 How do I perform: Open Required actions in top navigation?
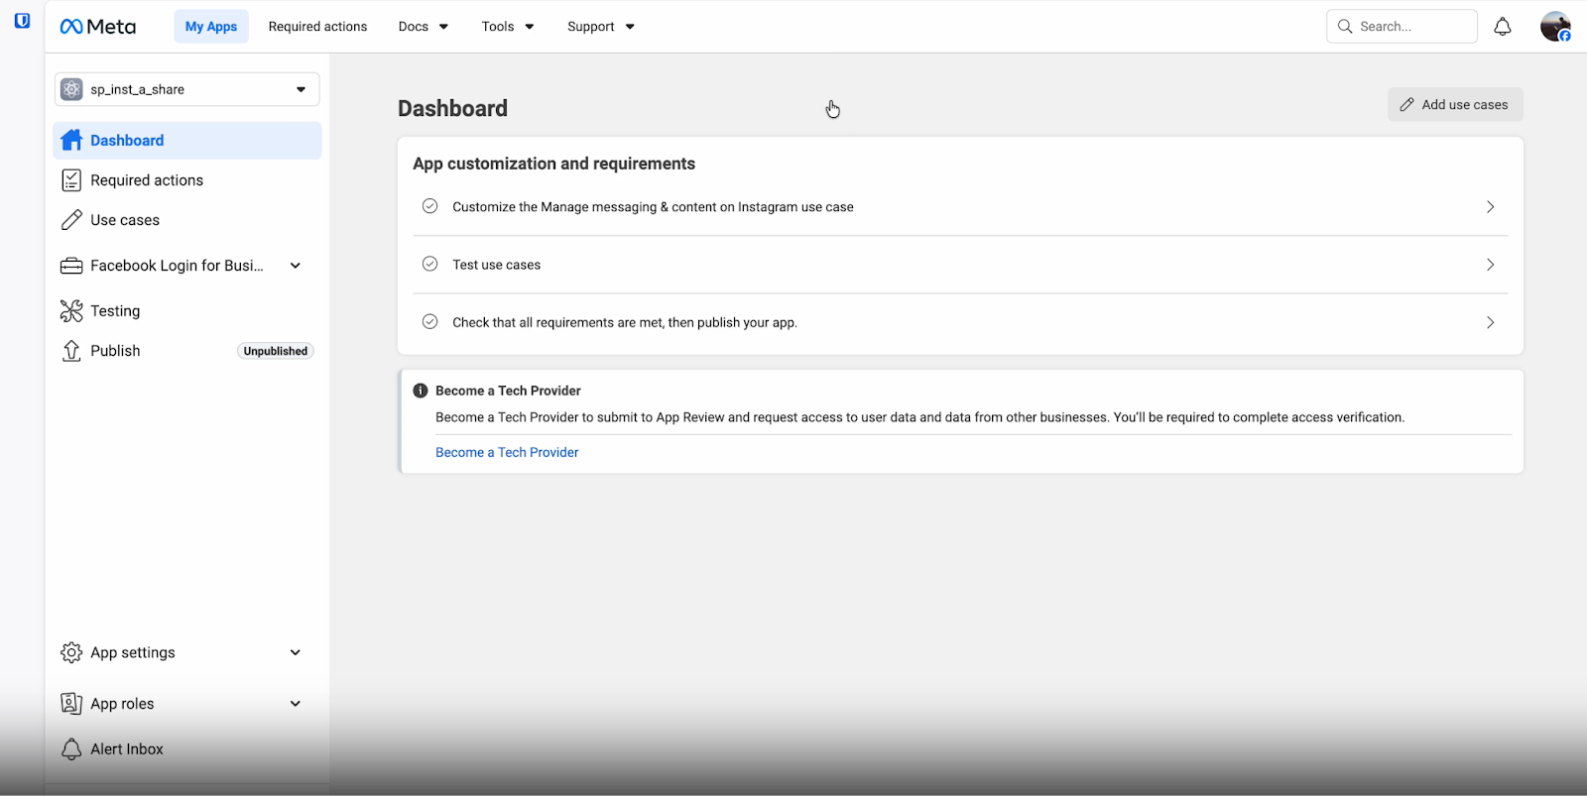pyautogui.click(x=317, y=27)
